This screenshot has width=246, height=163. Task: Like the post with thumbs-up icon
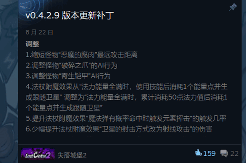coord(198,153)
